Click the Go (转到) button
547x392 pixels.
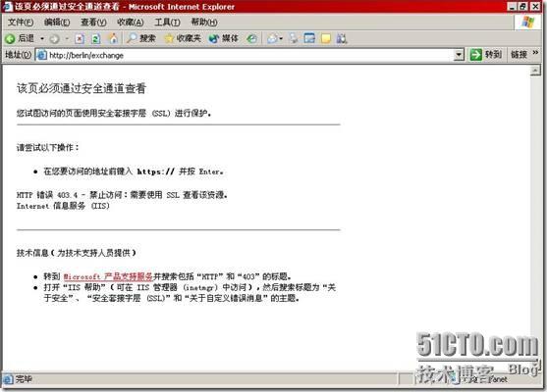[x=485, y=55]
